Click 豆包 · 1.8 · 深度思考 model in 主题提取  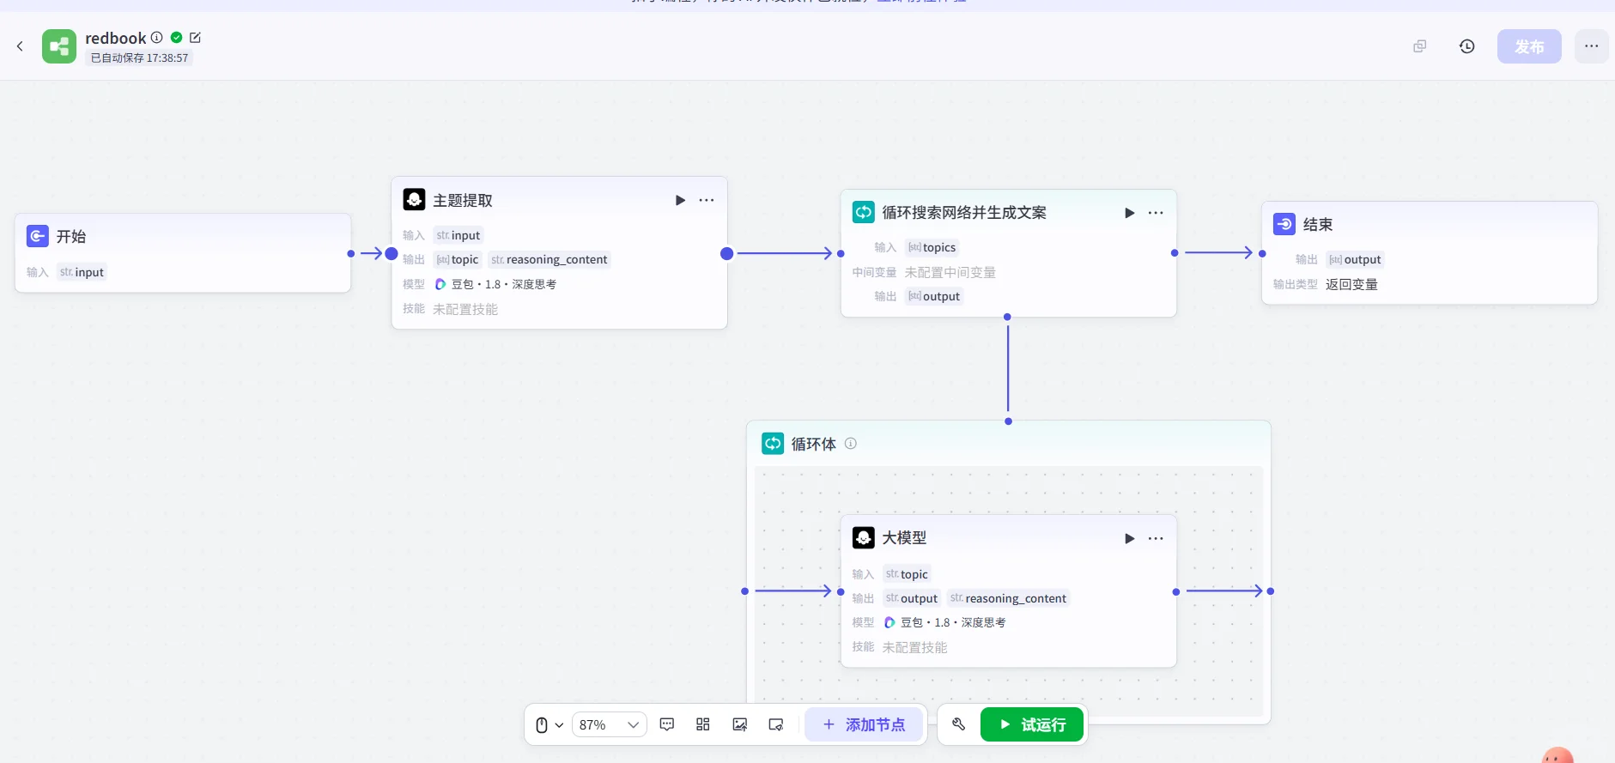(496, 284)
